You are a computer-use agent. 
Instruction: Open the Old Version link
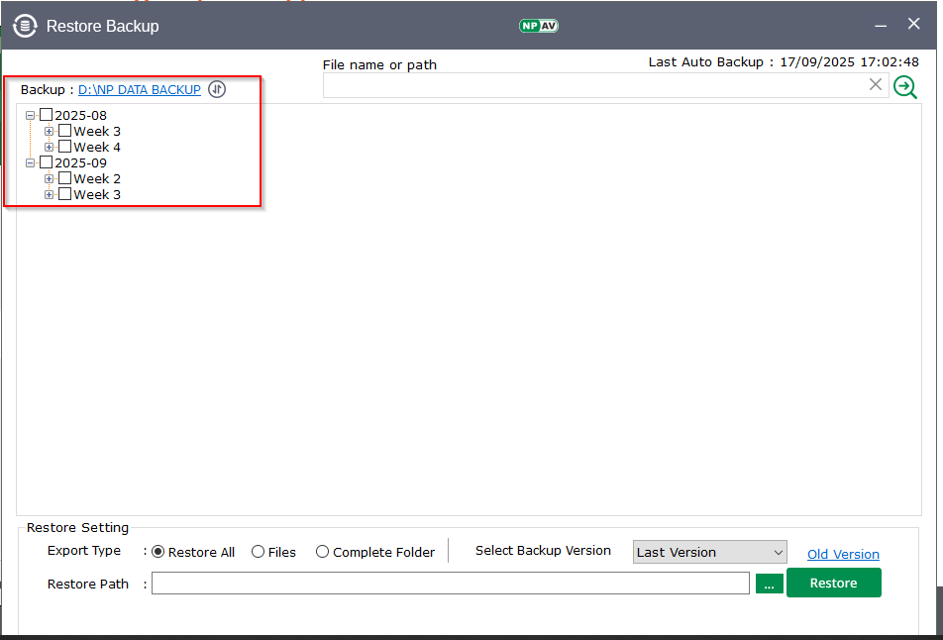click(843, 554)
